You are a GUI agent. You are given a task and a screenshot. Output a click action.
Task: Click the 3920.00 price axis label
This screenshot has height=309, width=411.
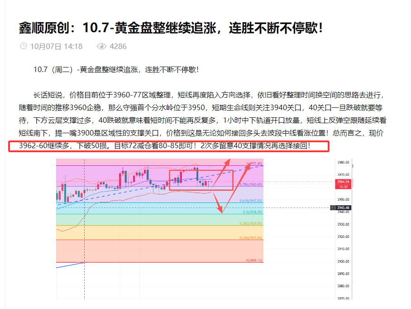point(343,237)
